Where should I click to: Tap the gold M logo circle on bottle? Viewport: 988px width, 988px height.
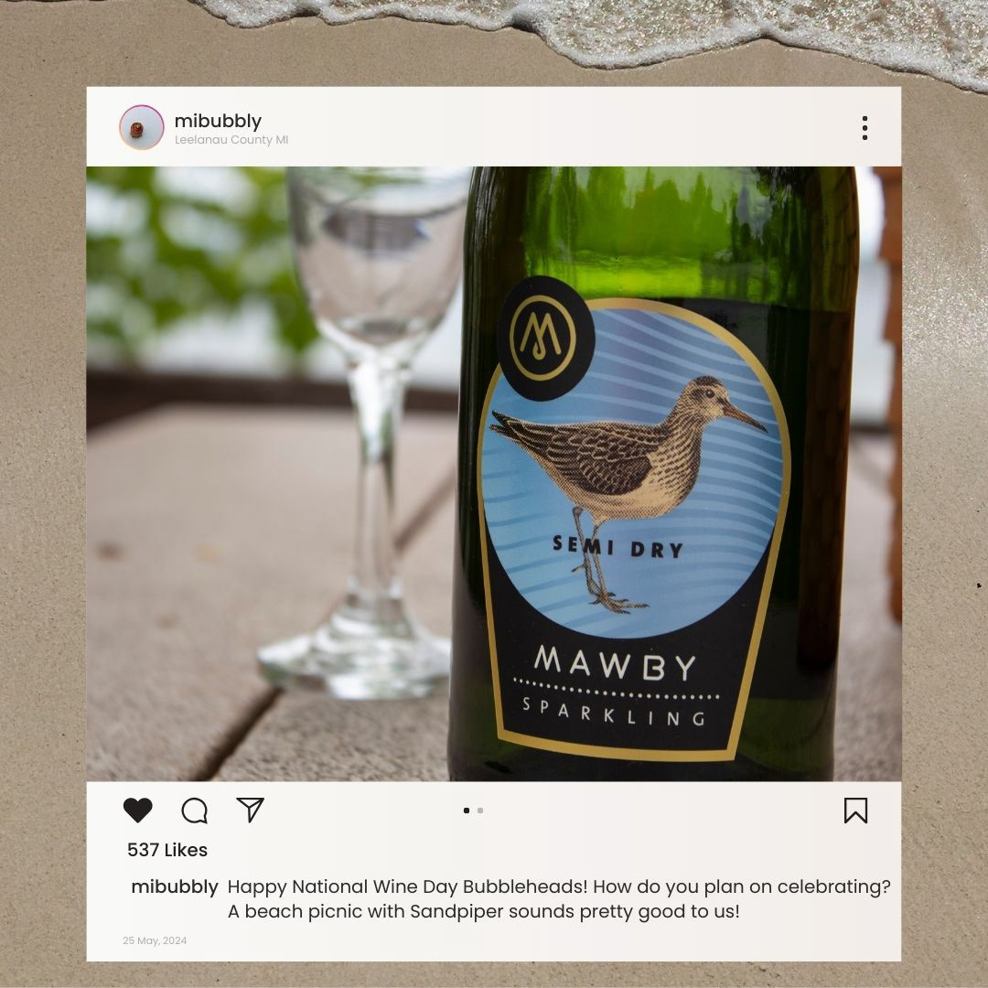point(545,338)
